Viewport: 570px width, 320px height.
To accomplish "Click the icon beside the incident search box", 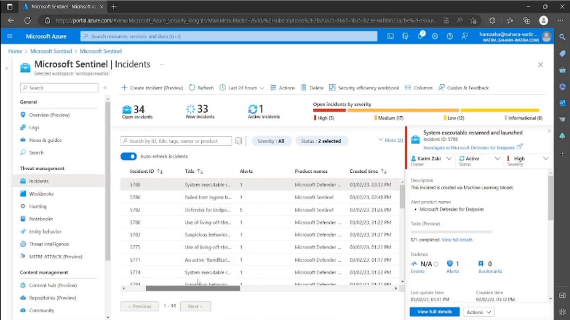I will tap(239, 141).
